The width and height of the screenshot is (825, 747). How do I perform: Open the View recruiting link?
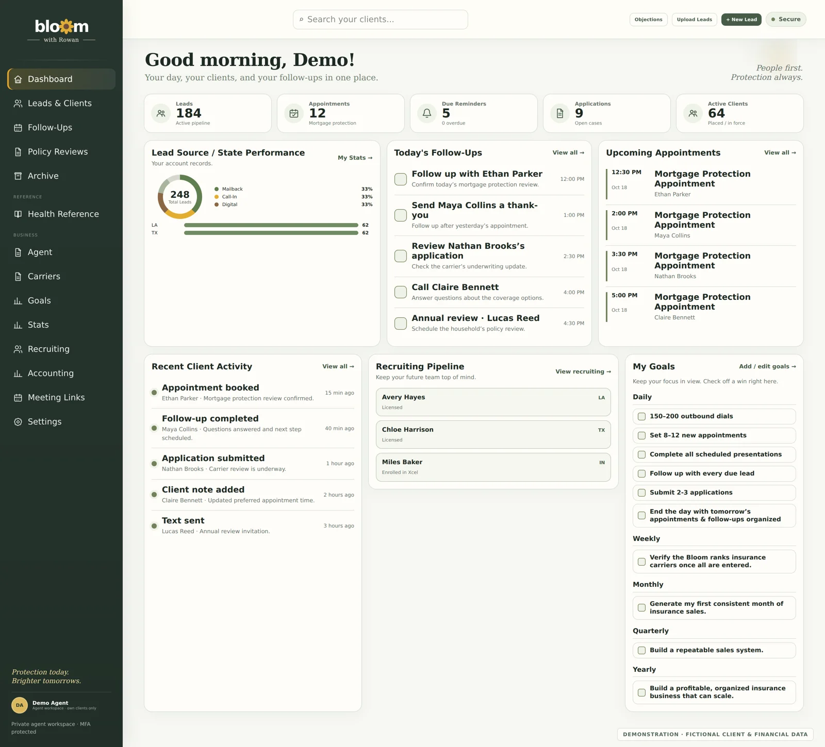pyautogui.click(x=583, y=371)
